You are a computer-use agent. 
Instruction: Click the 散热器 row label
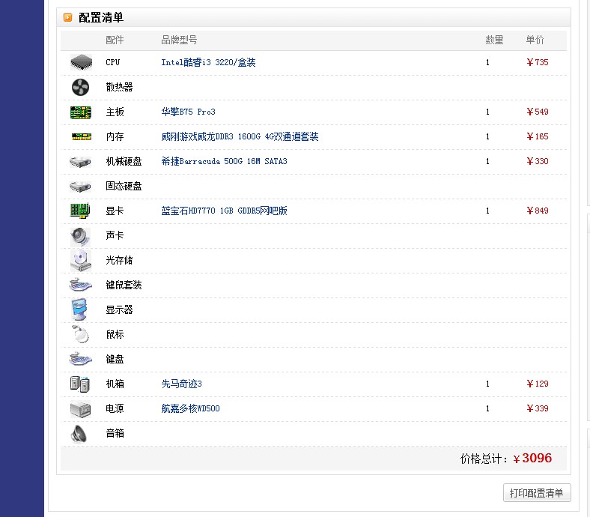pyautogui.click(x=119, y=88)
